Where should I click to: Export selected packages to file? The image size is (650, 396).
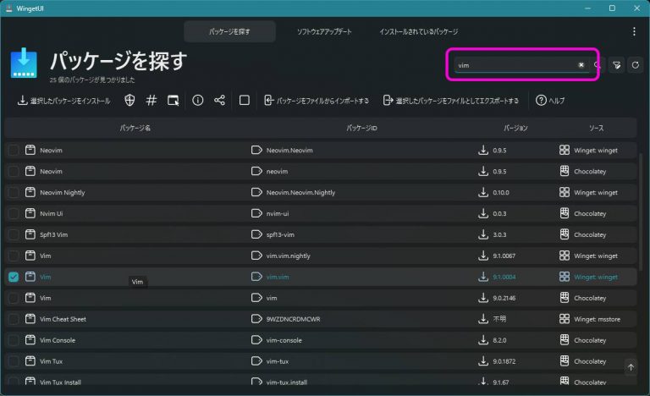[x=451, y=101]
